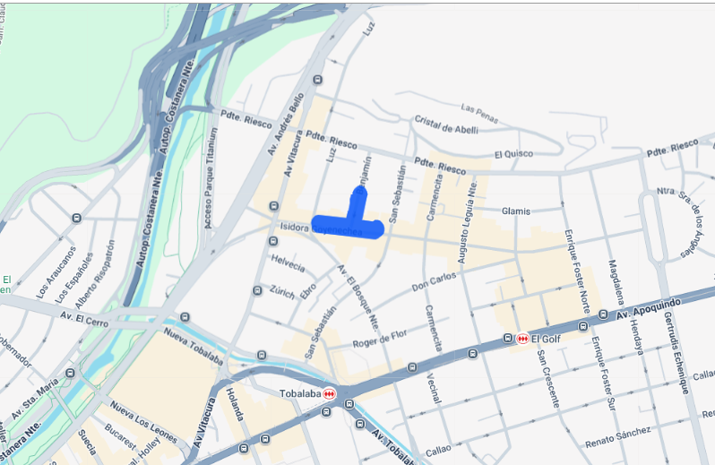This screenshot has height=465, width=715.
Task: Click the bus stop icon near Av. El Cerro
Action: tap(185, 317)
